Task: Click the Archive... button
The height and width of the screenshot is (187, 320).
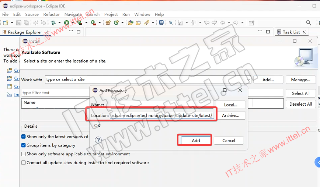Action: [x=231, y=116]
